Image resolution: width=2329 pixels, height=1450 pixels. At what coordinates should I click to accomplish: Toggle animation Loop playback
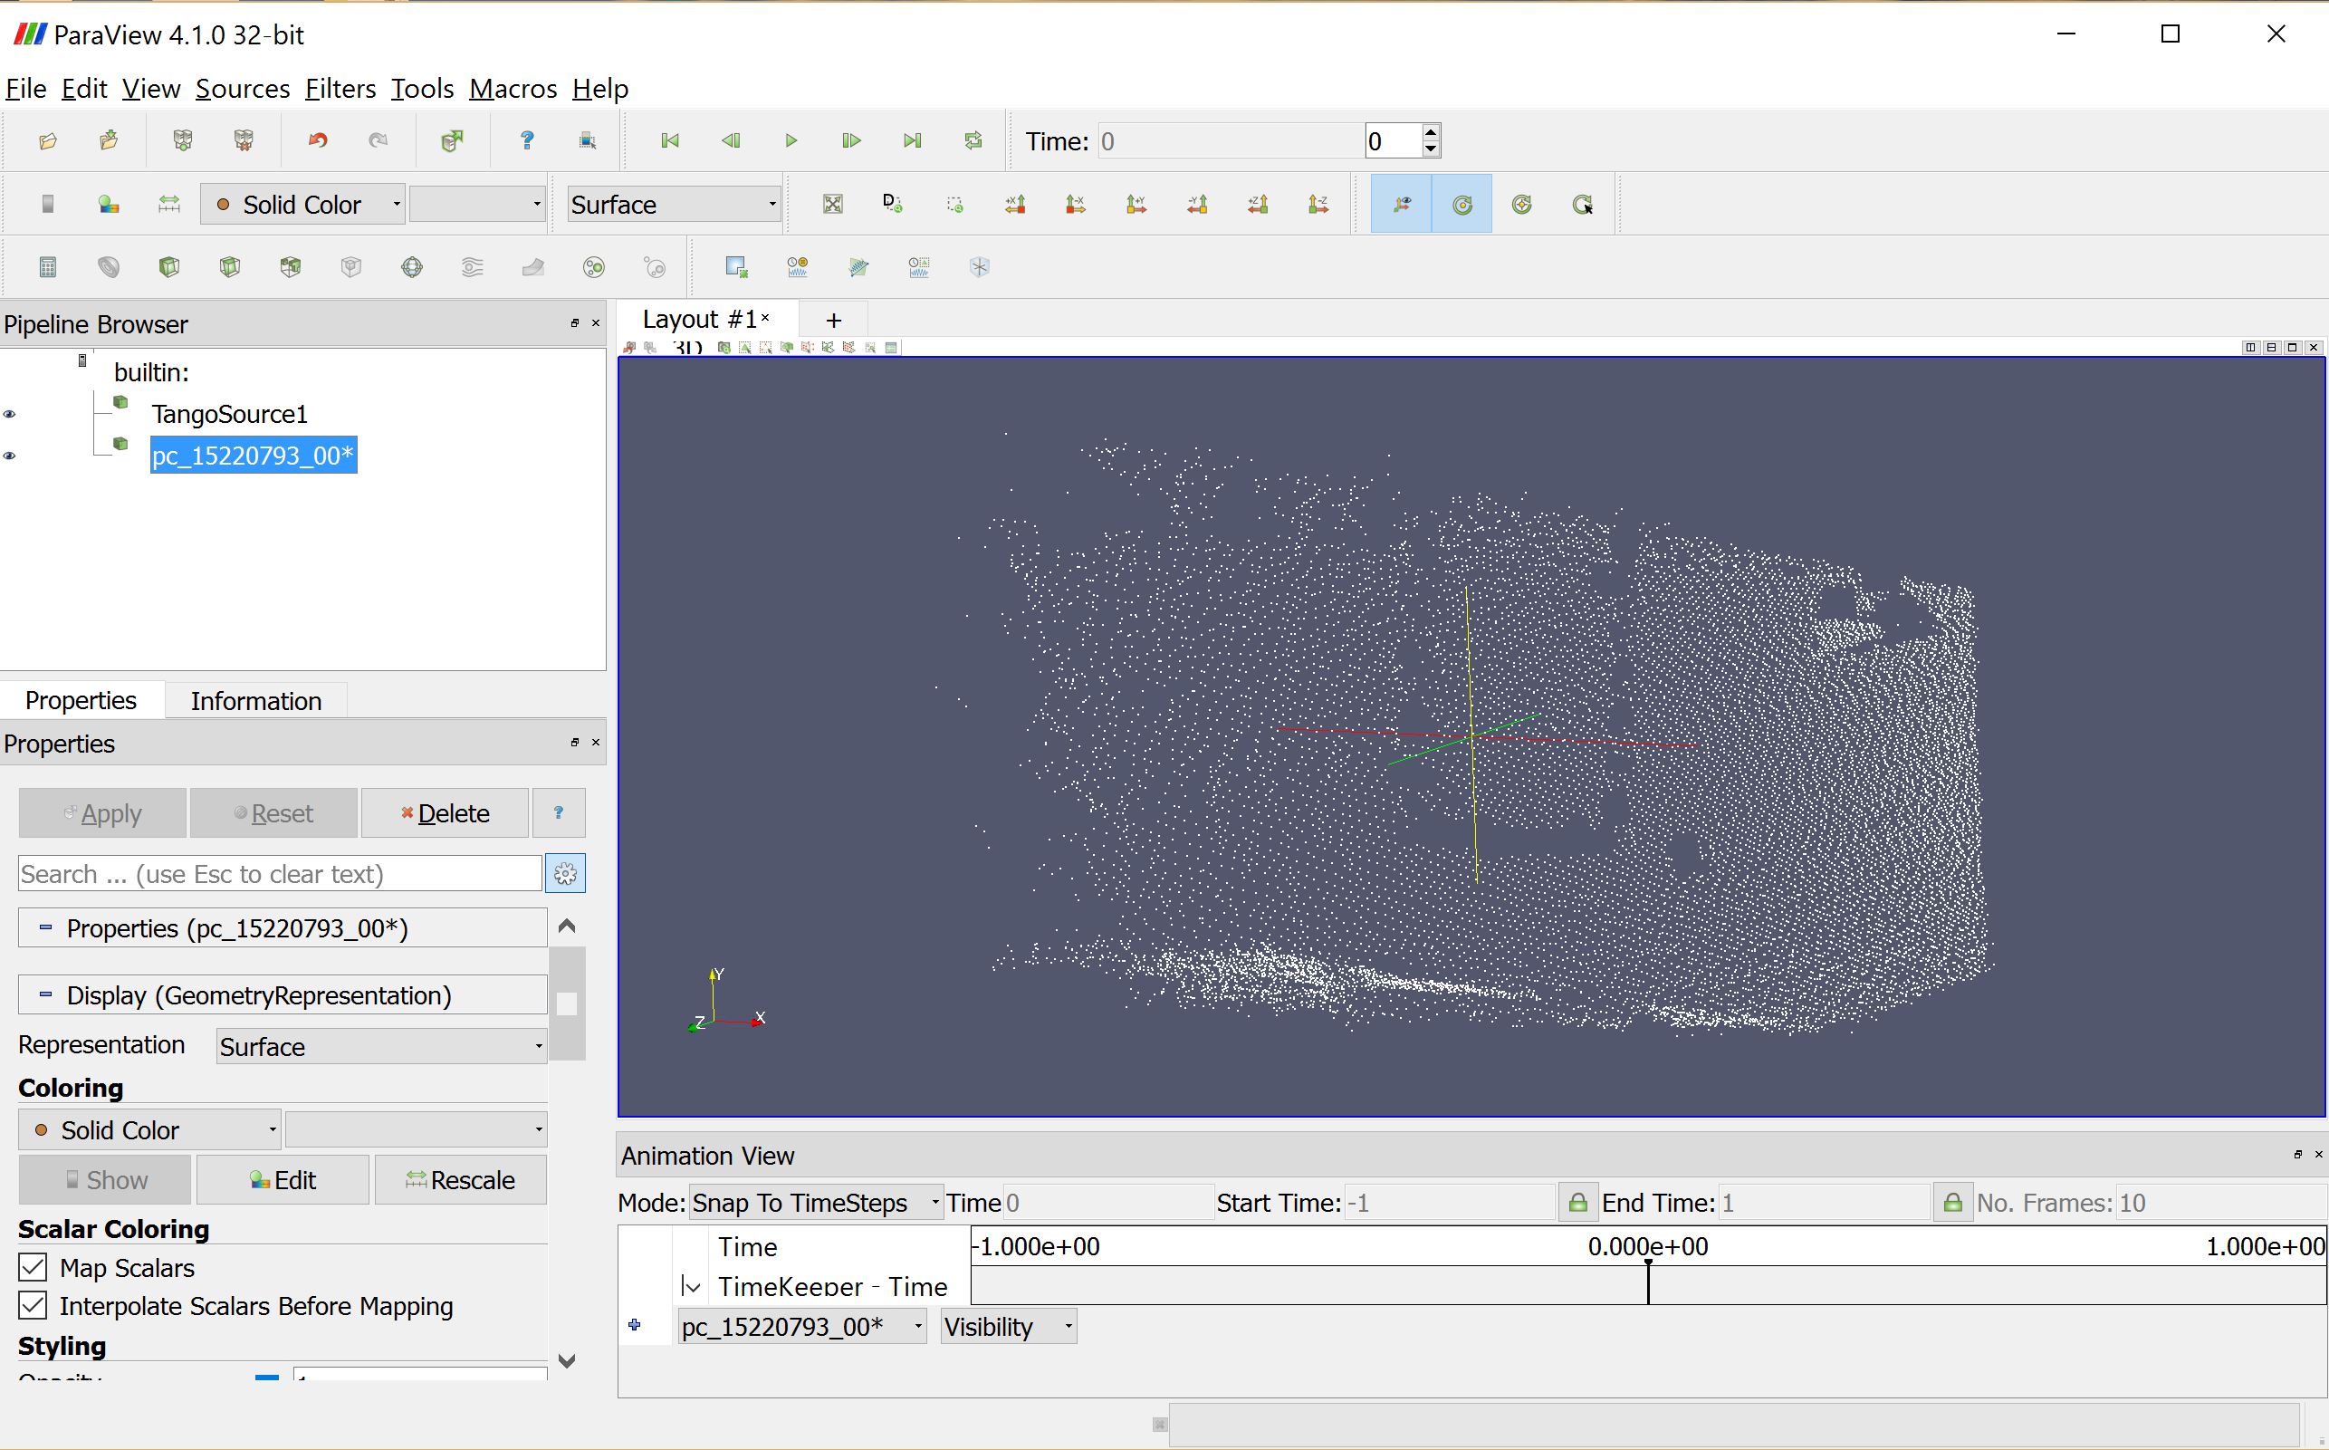(973, 141)
